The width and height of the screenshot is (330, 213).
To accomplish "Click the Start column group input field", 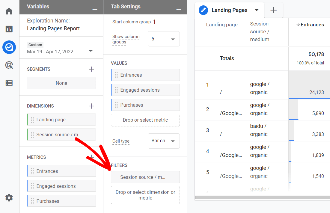I will pos(165,22).
